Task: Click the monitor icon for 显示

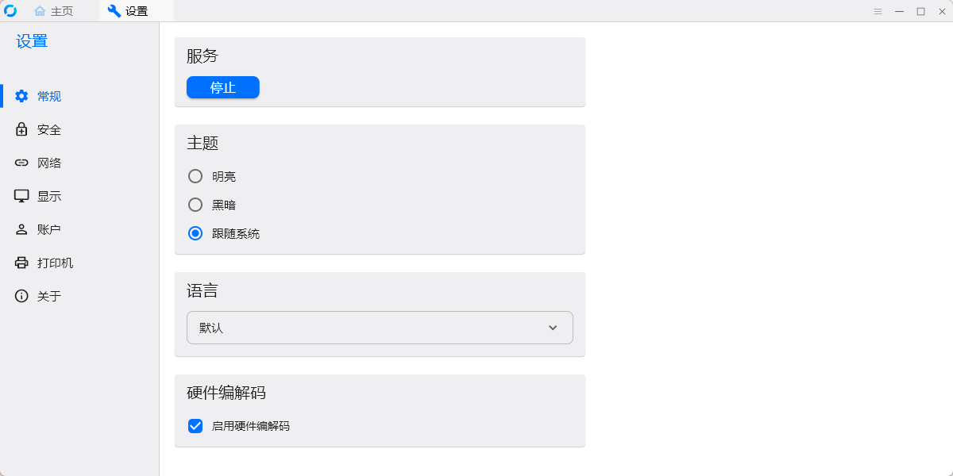Action: point(21,196)
